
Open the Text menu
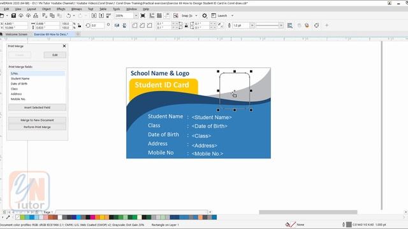click(91, 9)
